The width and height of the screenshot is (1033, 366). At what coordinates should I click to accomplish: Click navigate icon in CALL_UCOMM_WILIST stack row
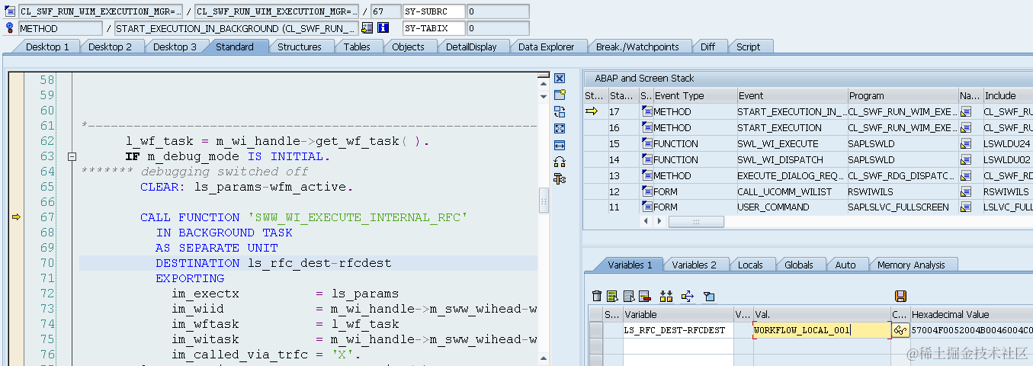966,191
